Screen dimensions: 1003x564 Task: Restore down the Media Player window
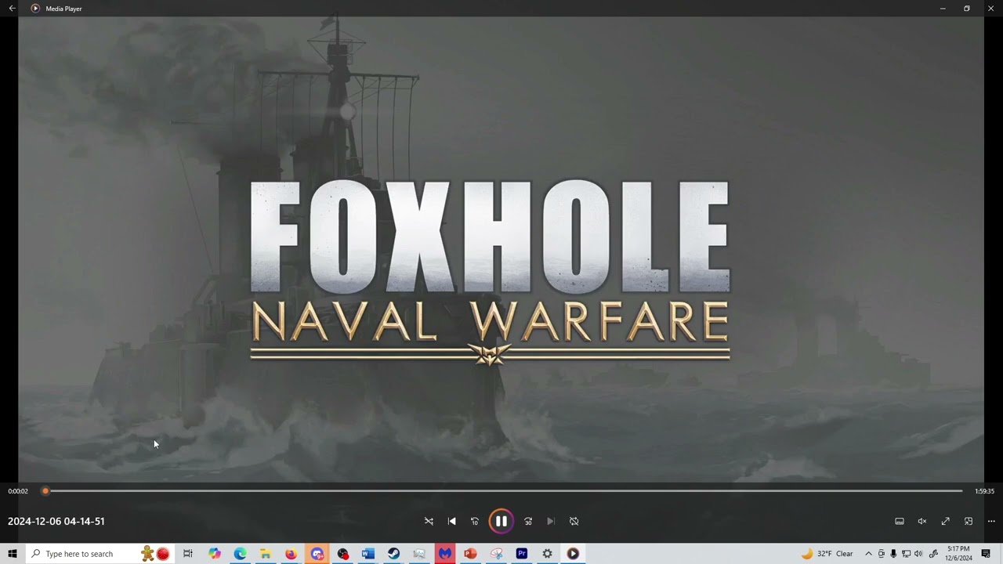tap(967, 8)
